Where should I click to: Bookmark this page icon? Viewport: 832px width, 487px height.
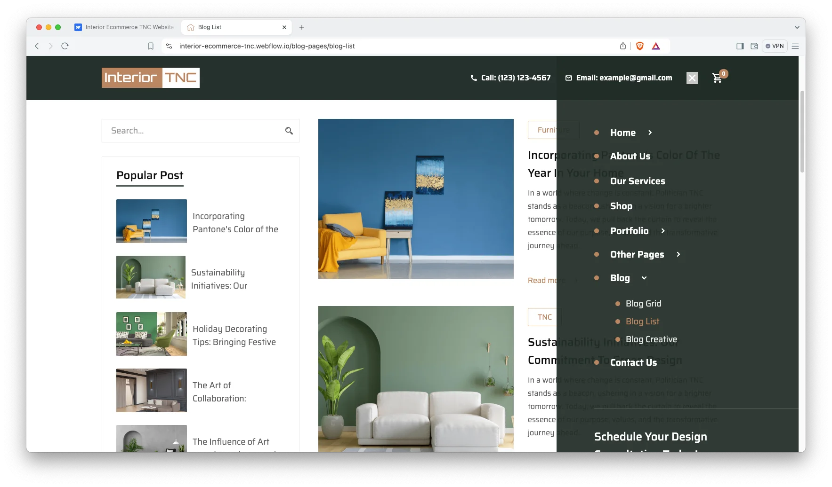coord(151,46)
